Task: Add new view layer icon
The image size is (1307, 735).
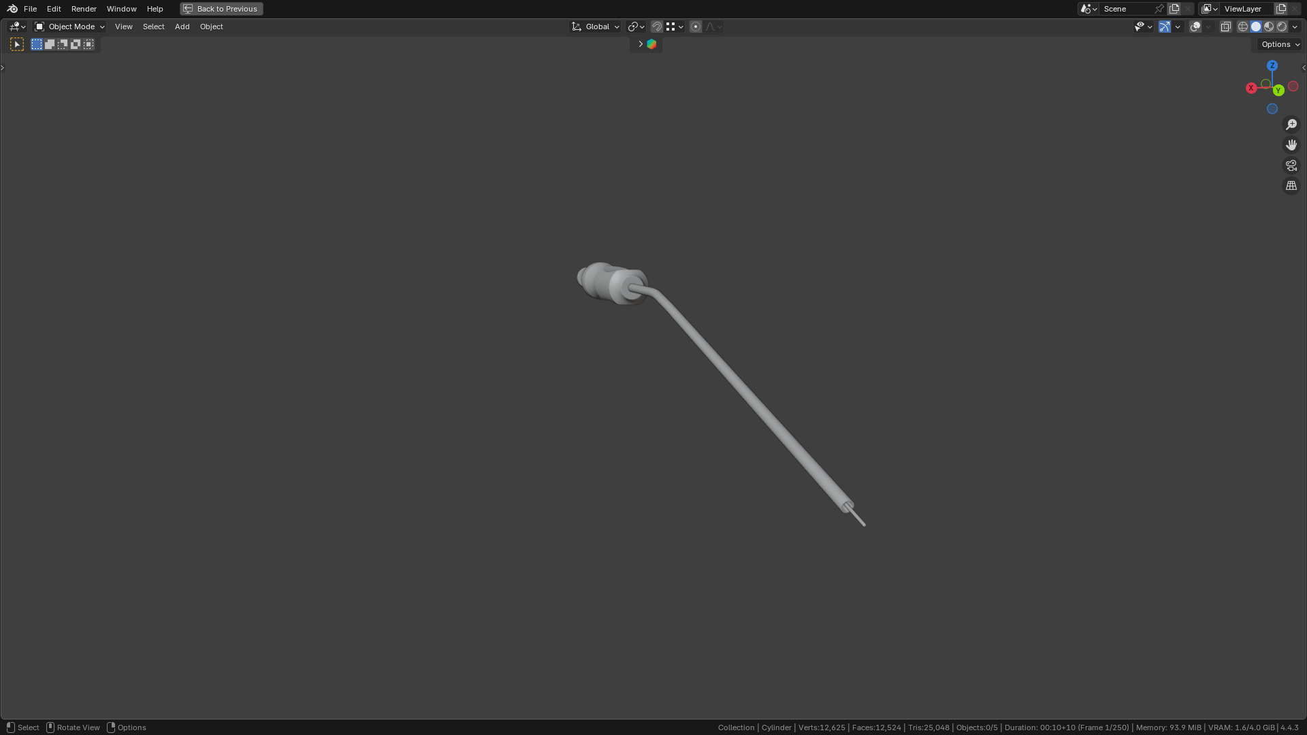Action: pos(1281,9)
